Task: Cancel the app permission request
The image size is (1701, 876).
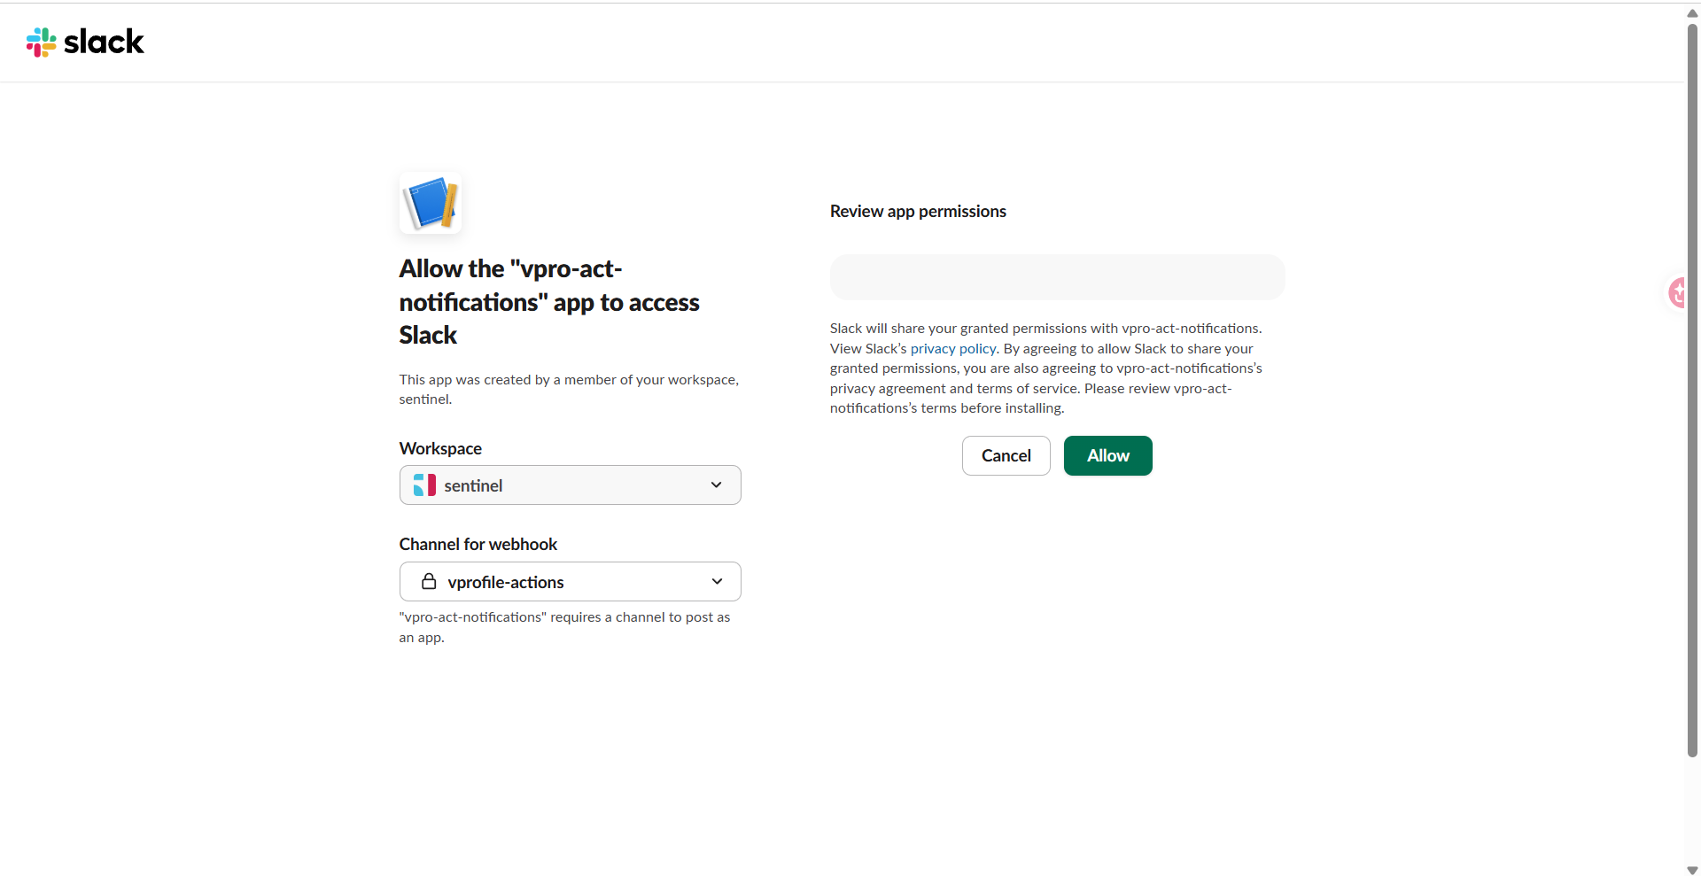Action: [x=1006, y=455]
